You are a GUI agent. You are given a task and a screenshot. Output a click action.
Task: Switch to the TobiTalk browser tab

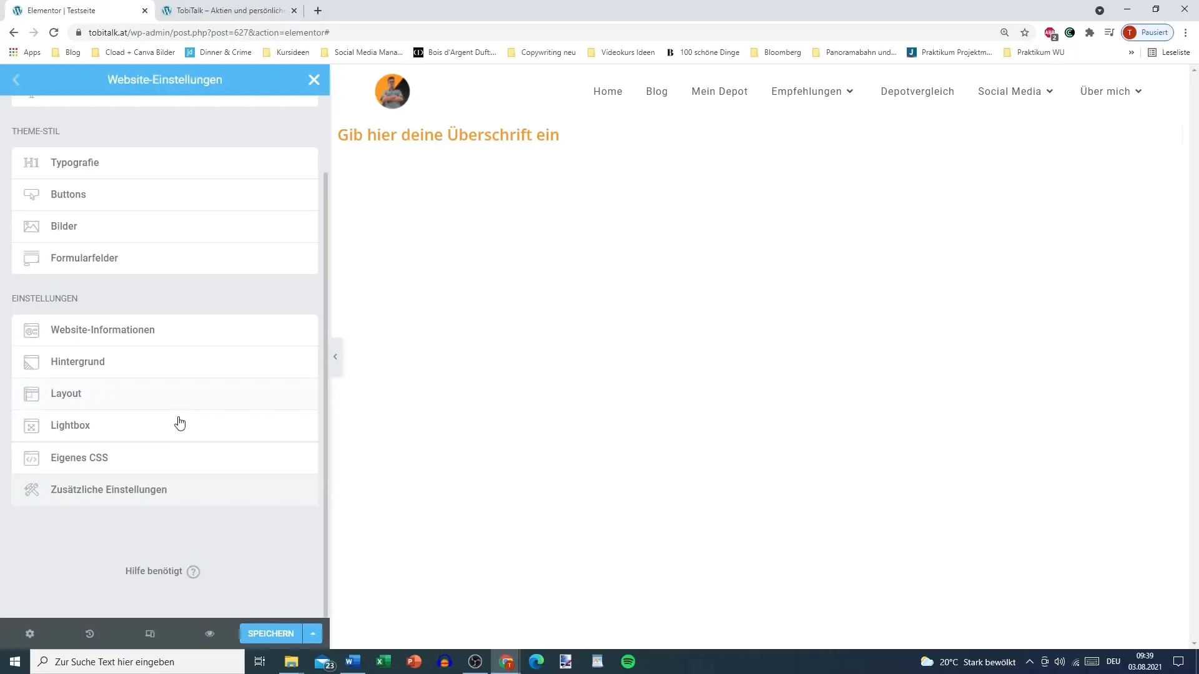pyautogui.click(x=229, y=11)
